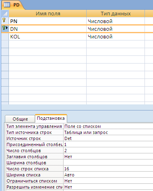This screenshot has width=153, height=191.
Task: Click the first empty field name cell below KOL
Action: coord(48,44)
